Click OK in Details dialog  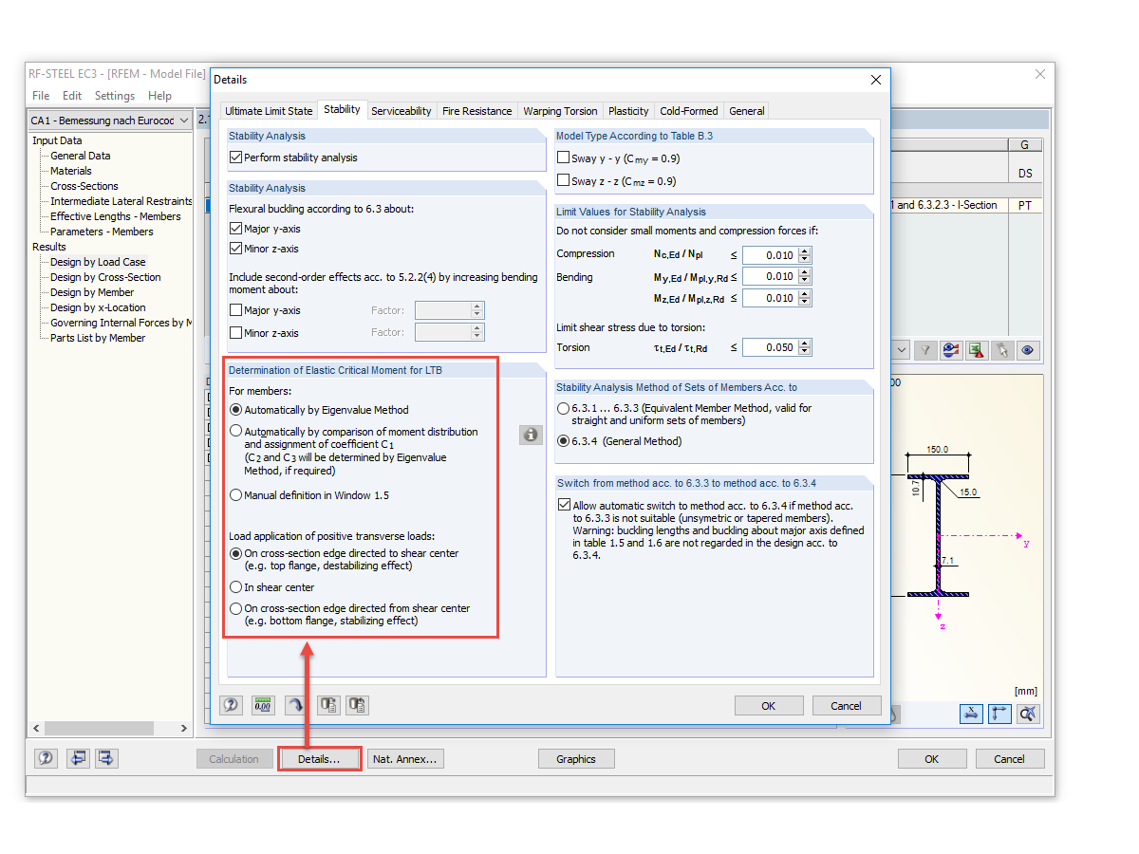tap(769, 706)
